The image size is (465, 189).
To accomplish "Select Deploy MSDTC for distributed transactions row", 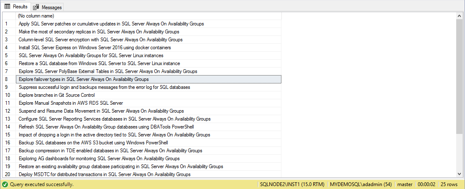I will click(148, 174).
